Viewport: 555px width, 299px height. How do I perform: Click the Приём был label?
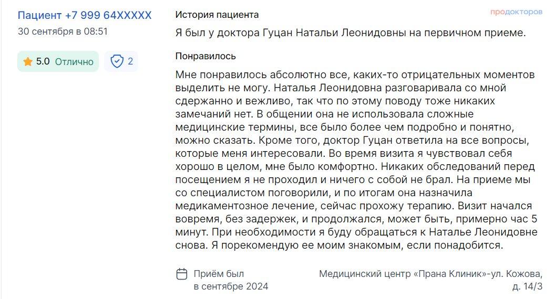219,274
